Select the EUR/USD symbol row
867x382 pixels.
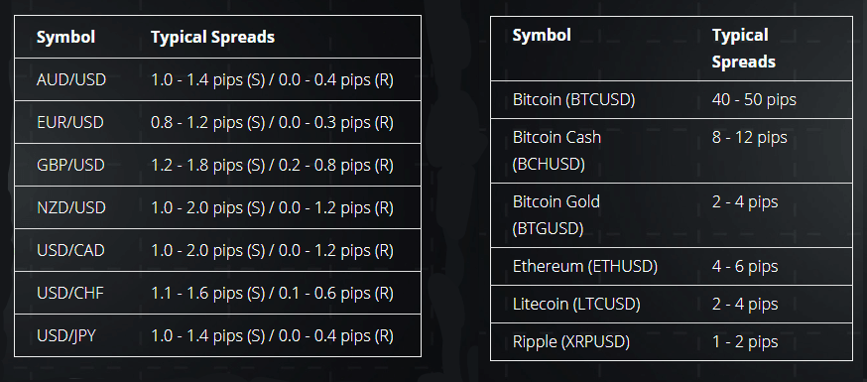point(217,122)
